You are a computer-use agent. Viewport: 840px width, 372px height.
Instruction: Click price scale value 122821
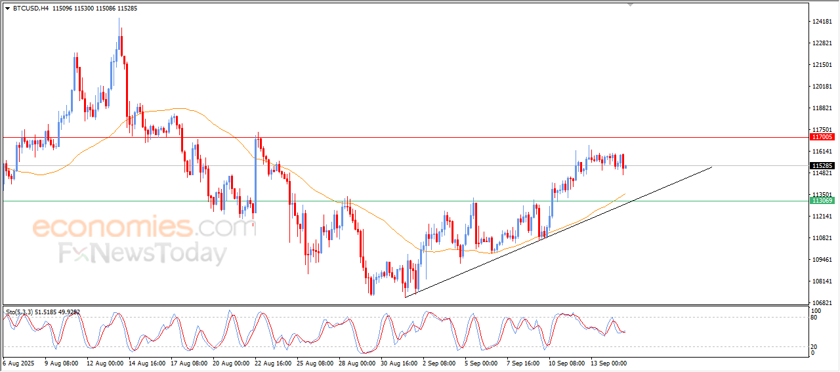[822, 43]
